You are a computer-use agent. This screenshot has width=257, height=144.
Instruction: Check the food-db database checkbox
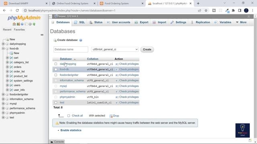coord(56,69)
